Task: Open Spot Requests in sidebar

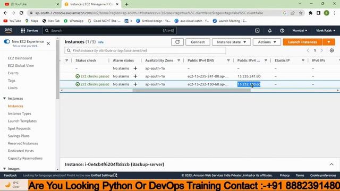Action: [x=19, y=128]
